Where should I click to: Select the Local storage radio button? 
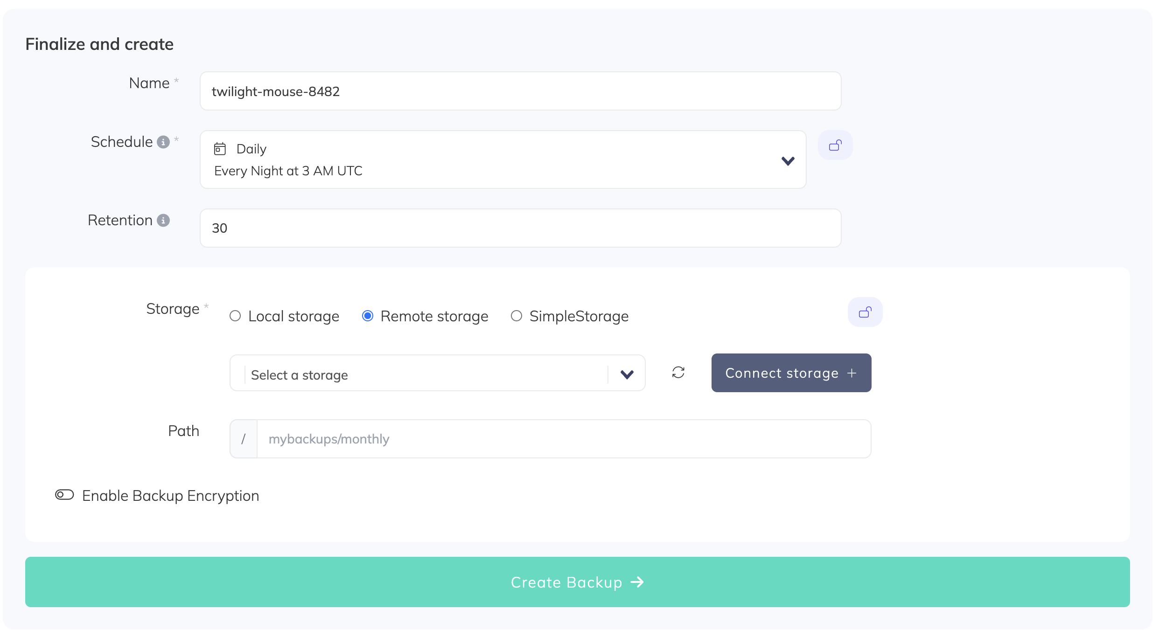(235, 316)
